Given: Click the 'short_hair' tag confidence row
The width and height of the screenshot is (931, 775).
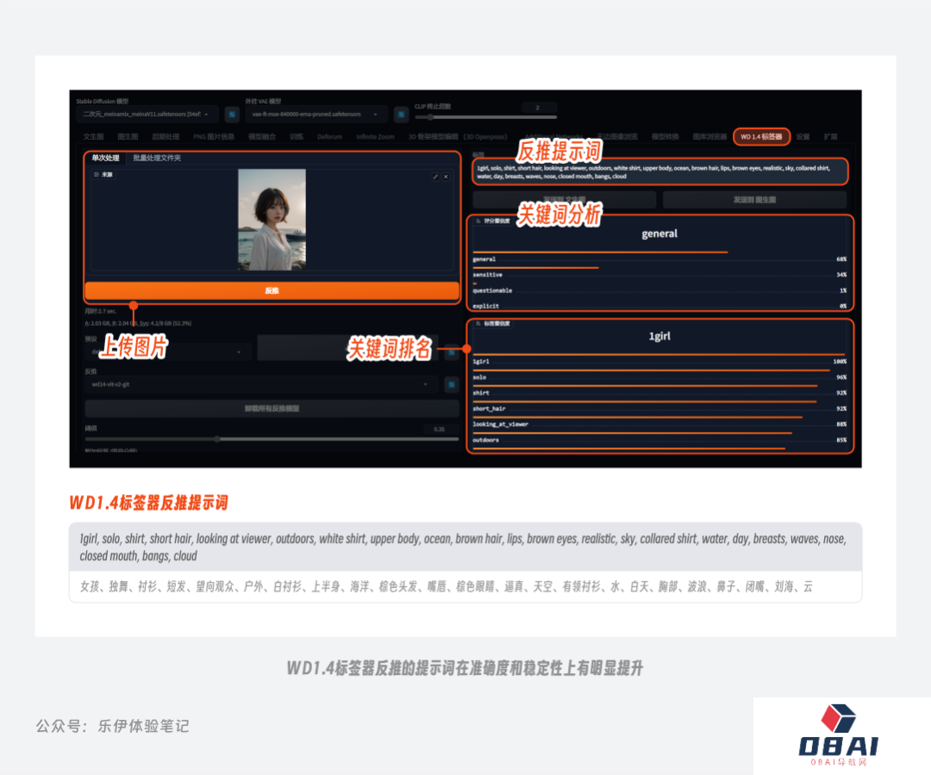Looking at the screenshot, I should 659,408.
